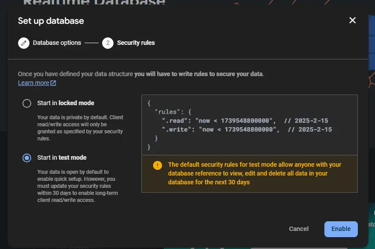
Task: Open the Learn more link
Action: point(34,83)
